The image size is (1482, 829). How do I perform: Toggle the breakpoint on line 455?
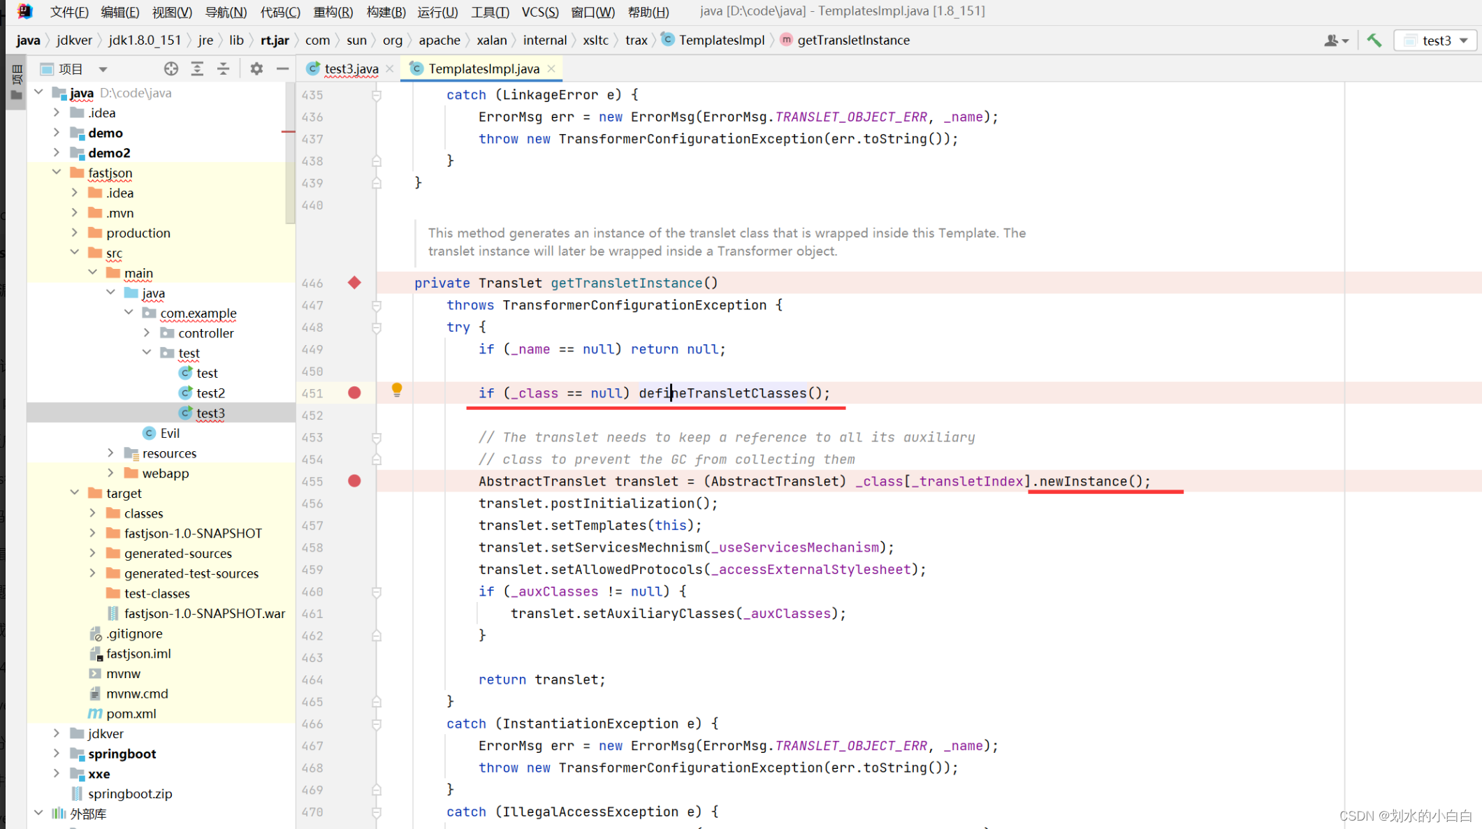354,481
